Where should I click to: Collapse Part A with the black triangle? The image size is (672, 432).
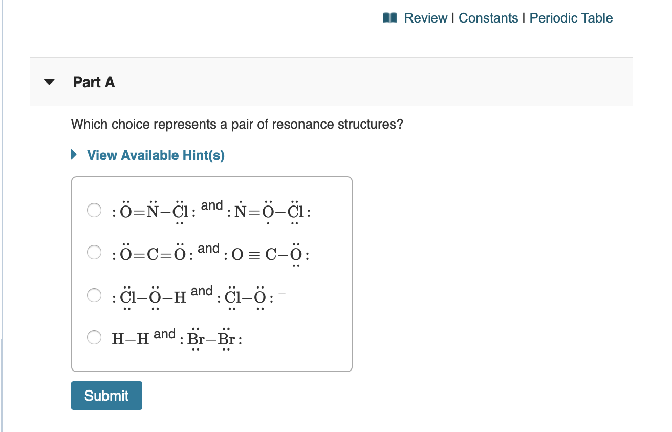[x=49, y=82]
